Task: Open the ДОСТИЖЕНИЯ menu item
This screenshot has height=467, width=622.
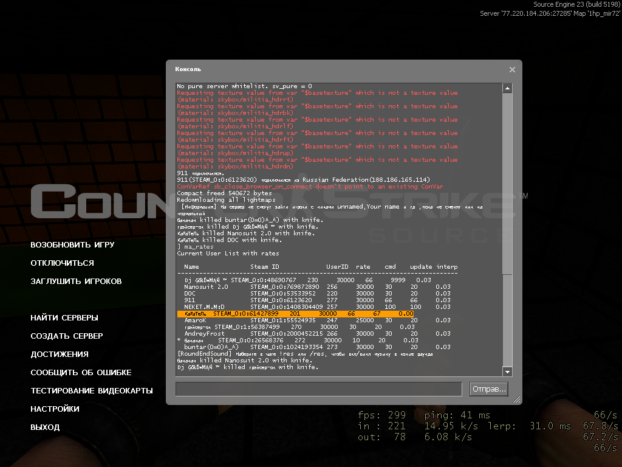Action: click(x=60, y=355)
